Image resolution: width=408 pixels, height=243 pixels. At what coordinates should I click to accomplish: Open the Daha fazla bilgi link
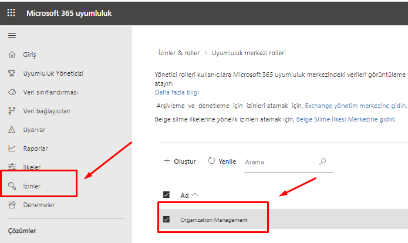click(177, 92)
